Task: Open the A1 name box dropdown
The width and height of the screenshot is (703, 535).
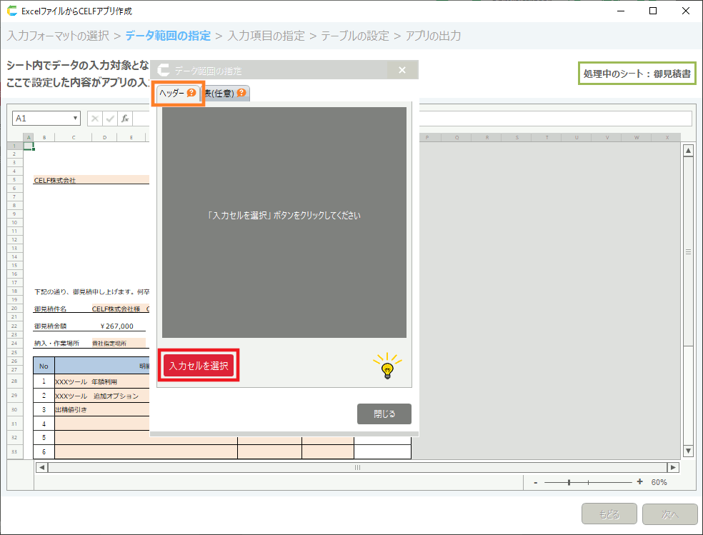Action: (x=76, y=119)
